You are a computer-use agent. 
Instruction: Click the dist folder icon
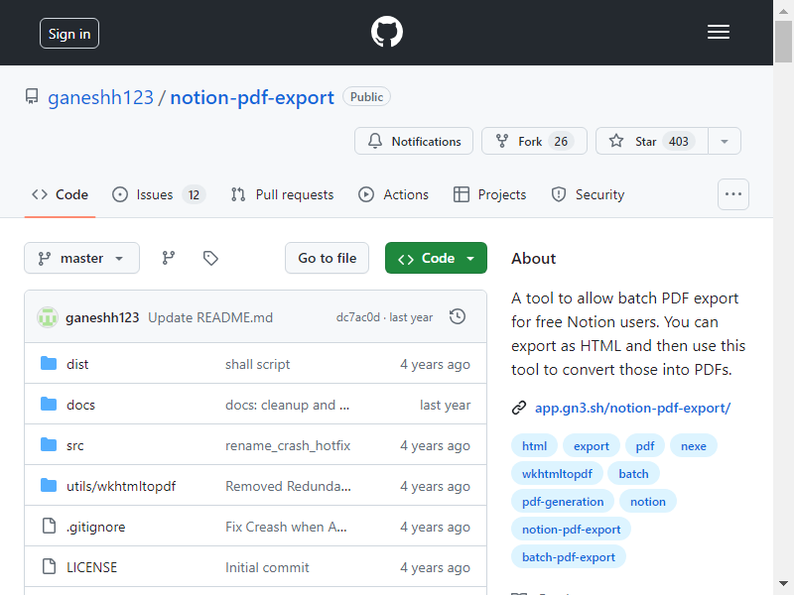tap(49, 363)
